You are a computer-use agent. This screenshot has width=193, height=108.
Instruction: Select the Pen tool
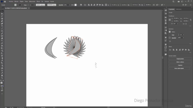[x=2, y=21]
